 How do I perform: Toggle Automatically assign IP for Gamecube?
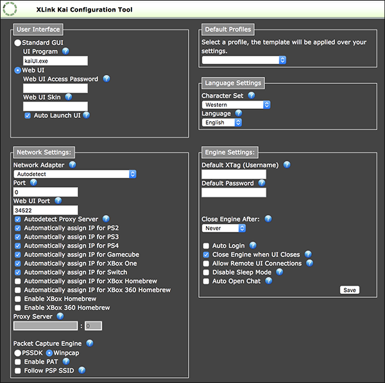(x=18, y=255)
